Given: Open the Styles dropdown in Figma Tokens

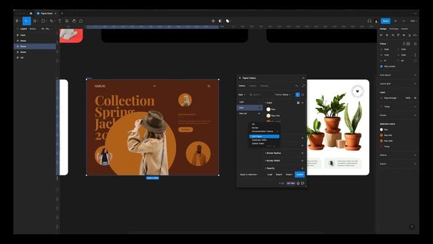Looking at the screenshot, I should (289, 175).
